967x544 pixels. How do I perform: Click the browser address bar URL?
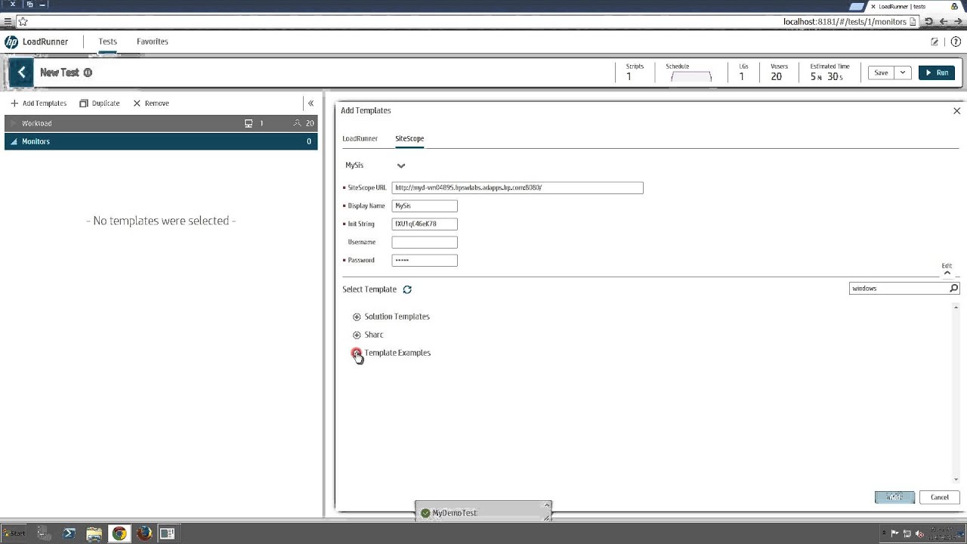(845, 22)
